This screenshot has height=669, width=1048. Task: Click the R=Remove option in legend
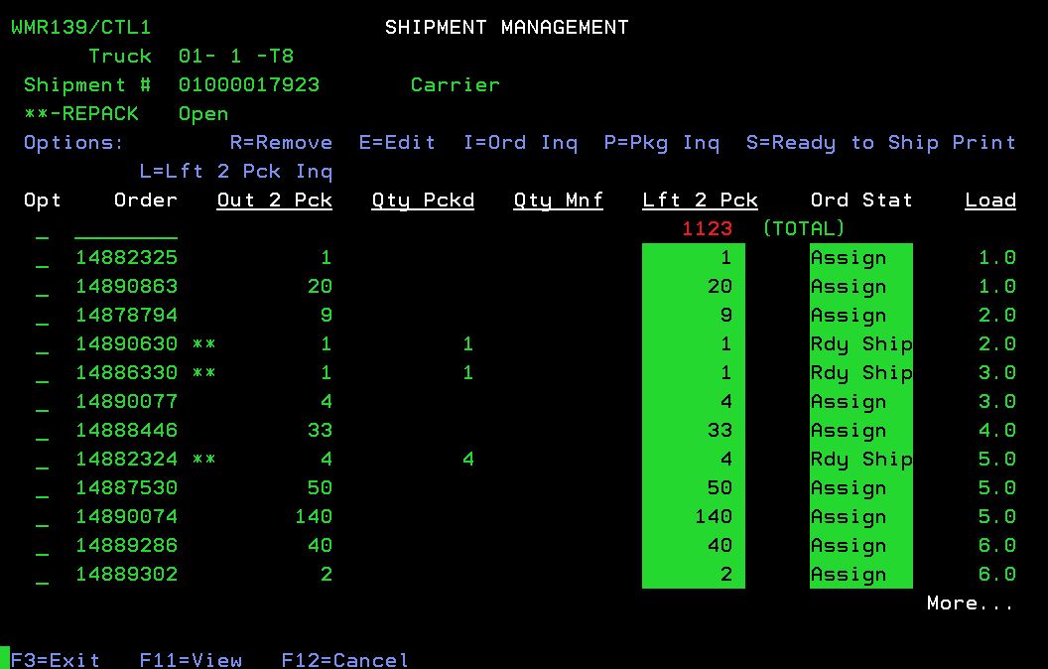click(281, 143)
